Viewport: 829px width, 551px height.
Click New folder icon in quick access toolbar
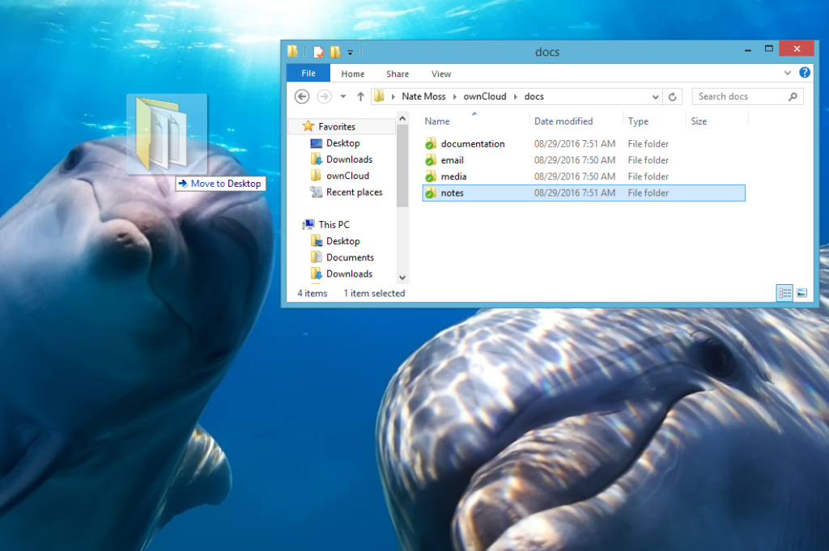pos(335,52)
